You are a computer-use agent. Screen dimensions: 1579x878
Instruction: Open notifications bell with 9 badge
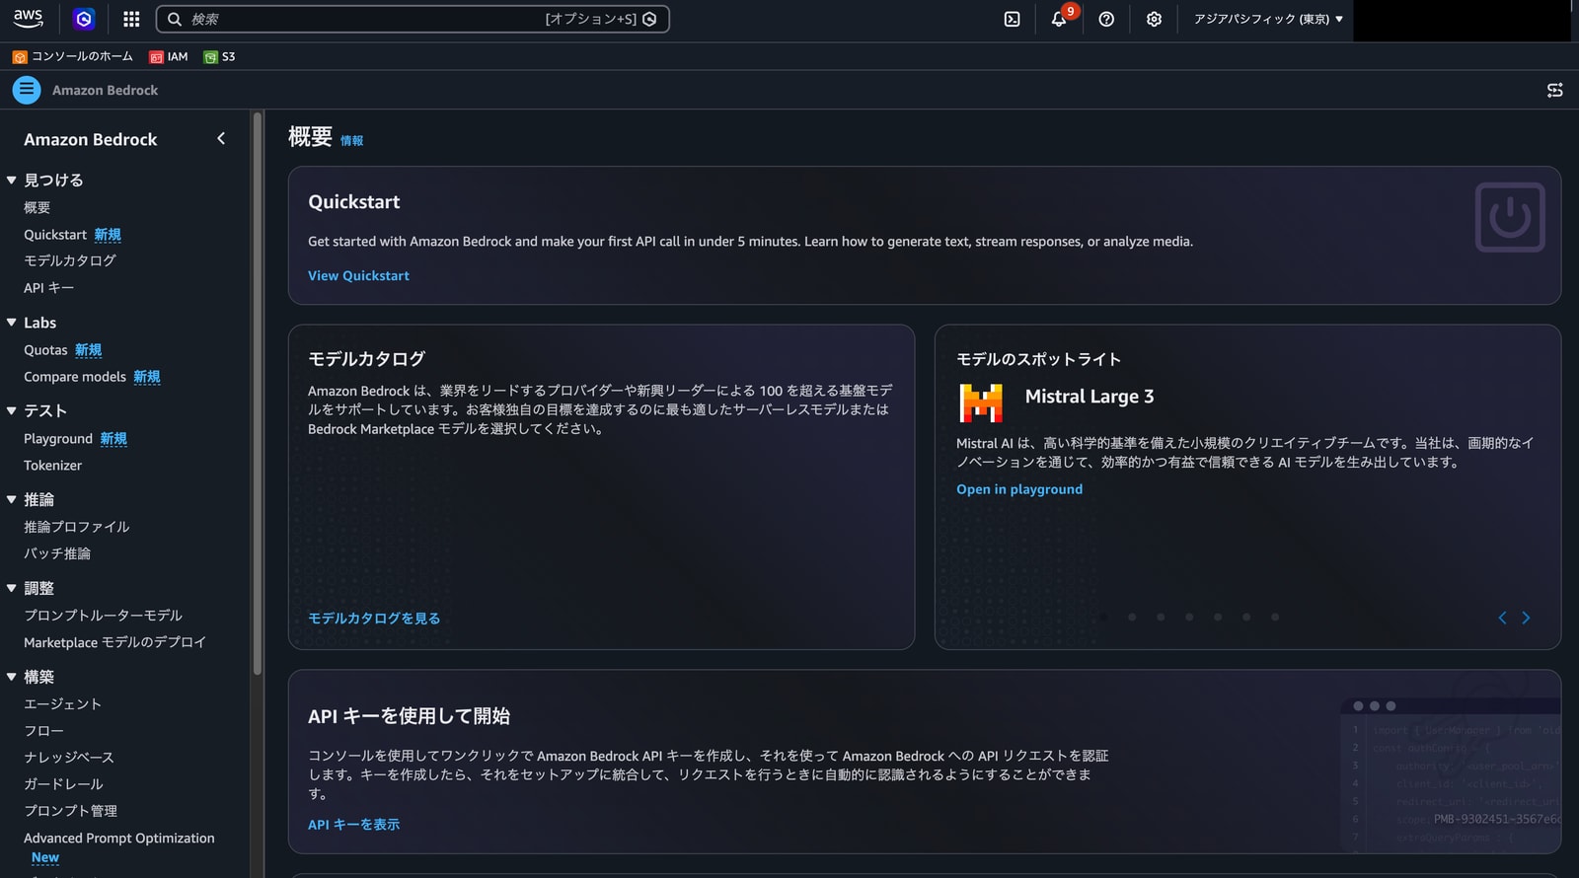click(1059, 18)
